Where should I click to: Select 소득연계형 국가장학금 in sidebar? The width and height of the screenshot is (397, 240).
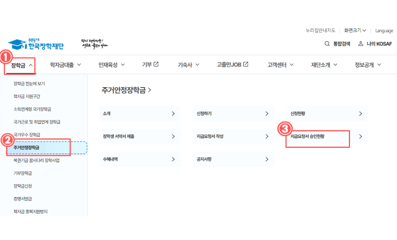click(x=32, y=109)
